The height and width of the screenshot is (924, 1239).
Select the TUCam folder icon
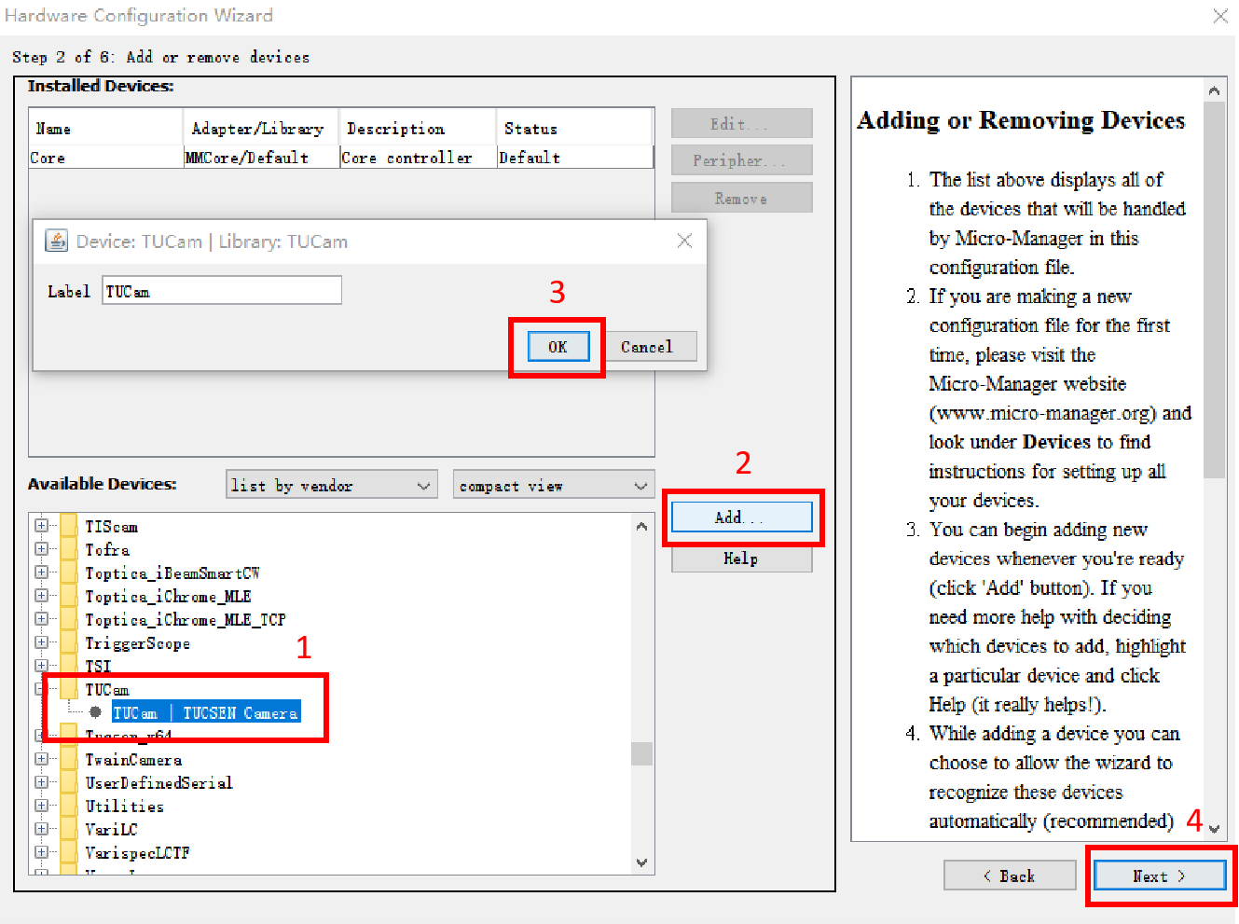(69, 689)
